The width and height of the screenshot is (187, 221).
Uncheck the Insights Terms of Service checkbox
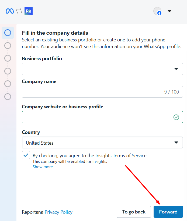26,155
